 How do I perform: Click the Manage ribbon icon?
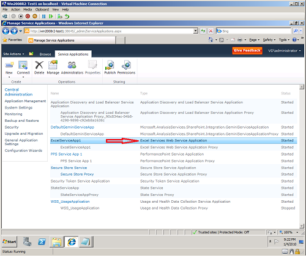coord(53,65)
